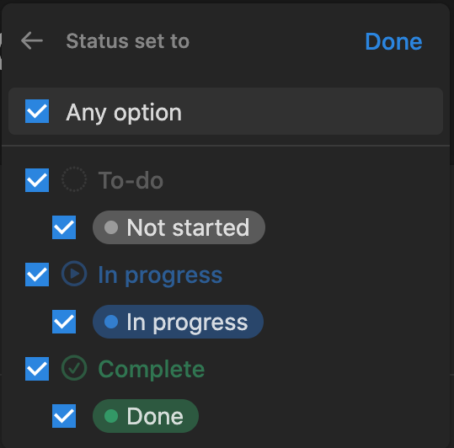Toggle checkbox beside the In progress group heading
454x448 pixels.
click(x=37, y=275)
